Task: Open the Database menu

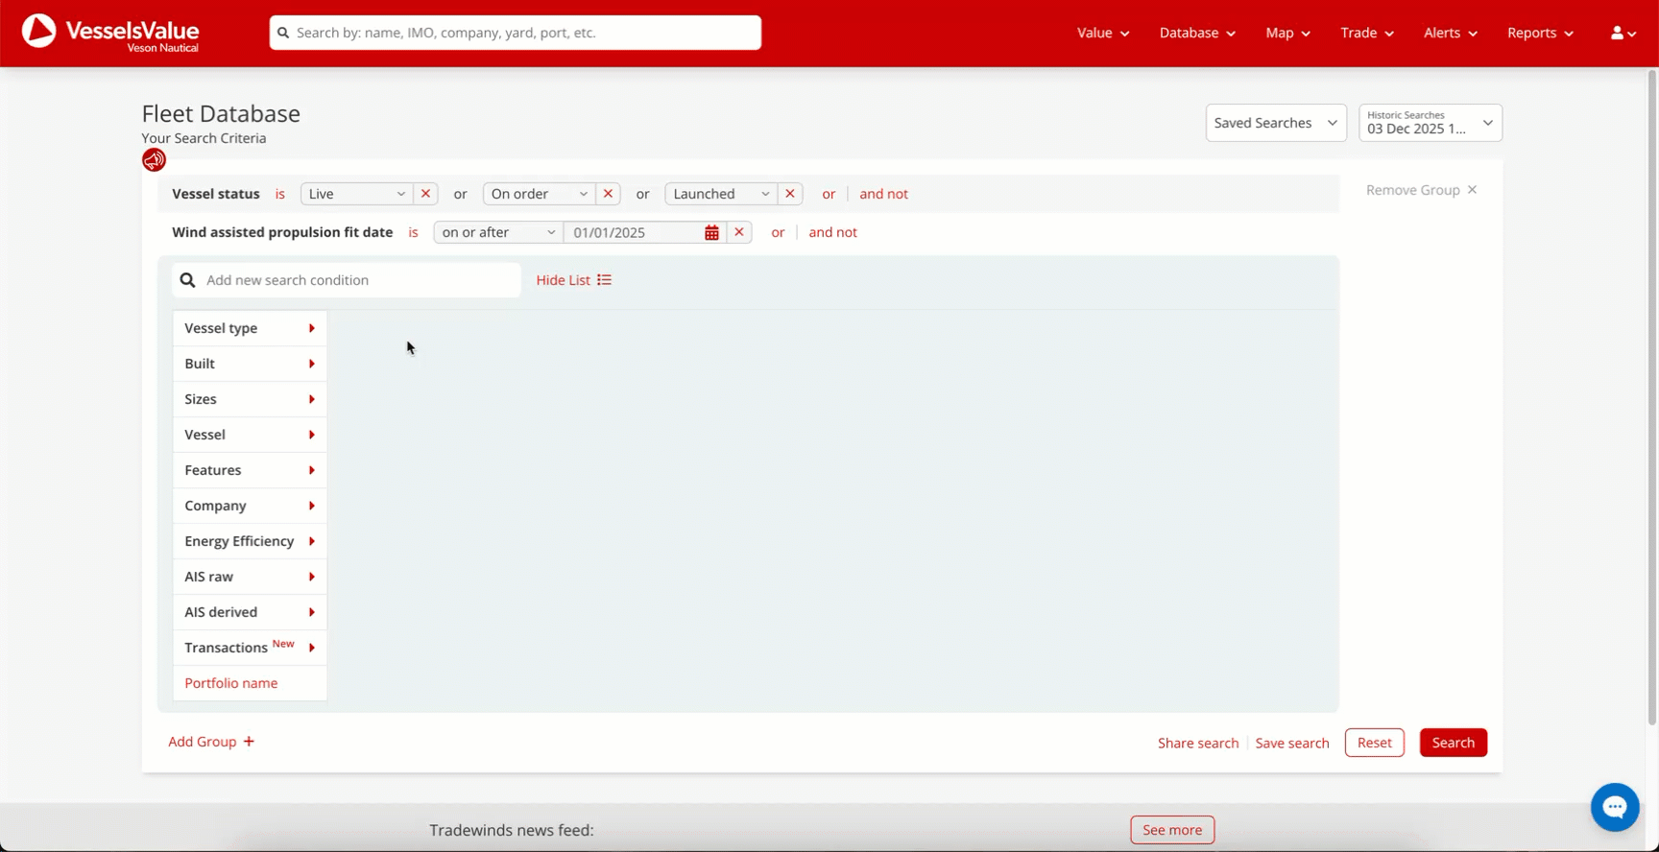Action: pos(1196,33)
